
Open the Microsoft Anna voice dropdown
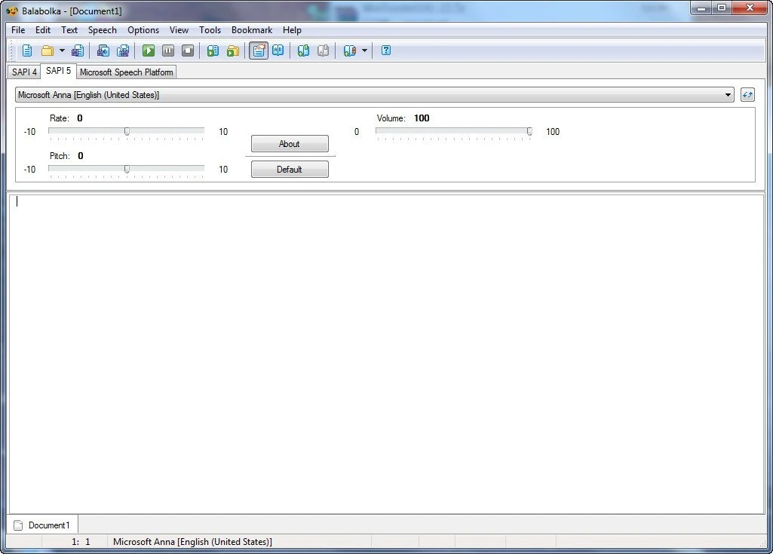(375, 95)
